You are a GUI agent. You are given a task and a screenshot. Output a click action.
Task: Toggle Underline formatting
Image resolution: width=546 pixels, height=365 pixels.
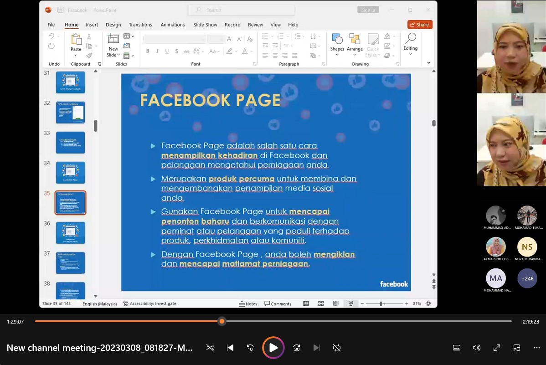pyautogui.click(x=167, y=51)
